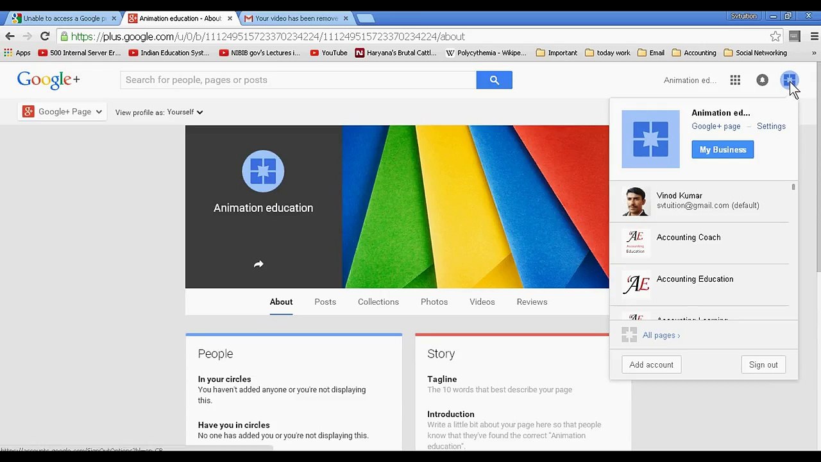
Task: Click the Accounting Education logo thumbnail
Action: click(x=636, y=284)
